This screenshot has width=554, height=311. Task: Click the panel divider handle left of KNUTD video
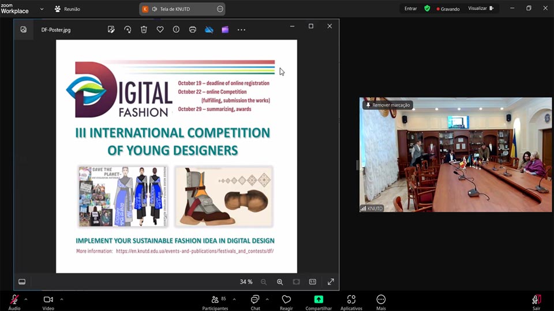pos(357,165)
